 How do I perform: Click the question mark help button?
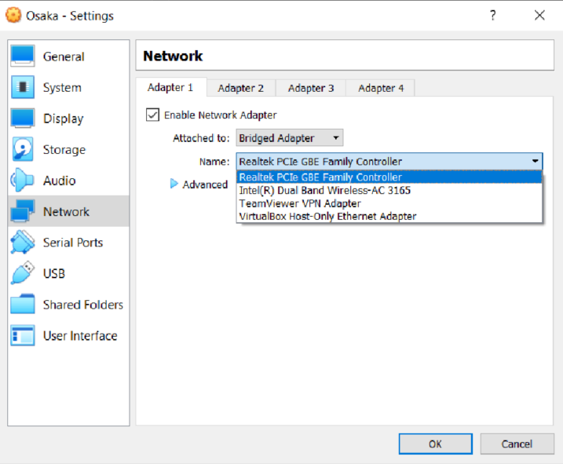click(492, 16)
